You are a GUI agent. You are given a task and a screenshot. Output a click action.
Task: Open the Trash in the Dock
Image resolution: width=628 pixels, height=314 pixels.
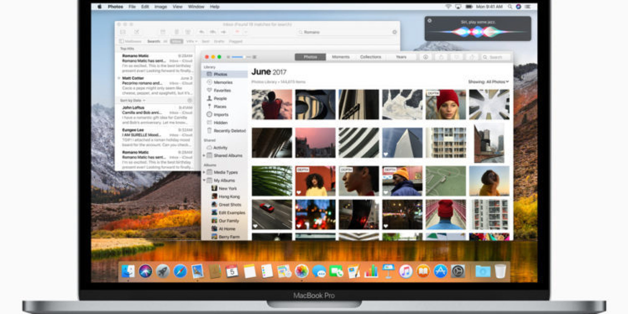500,272
